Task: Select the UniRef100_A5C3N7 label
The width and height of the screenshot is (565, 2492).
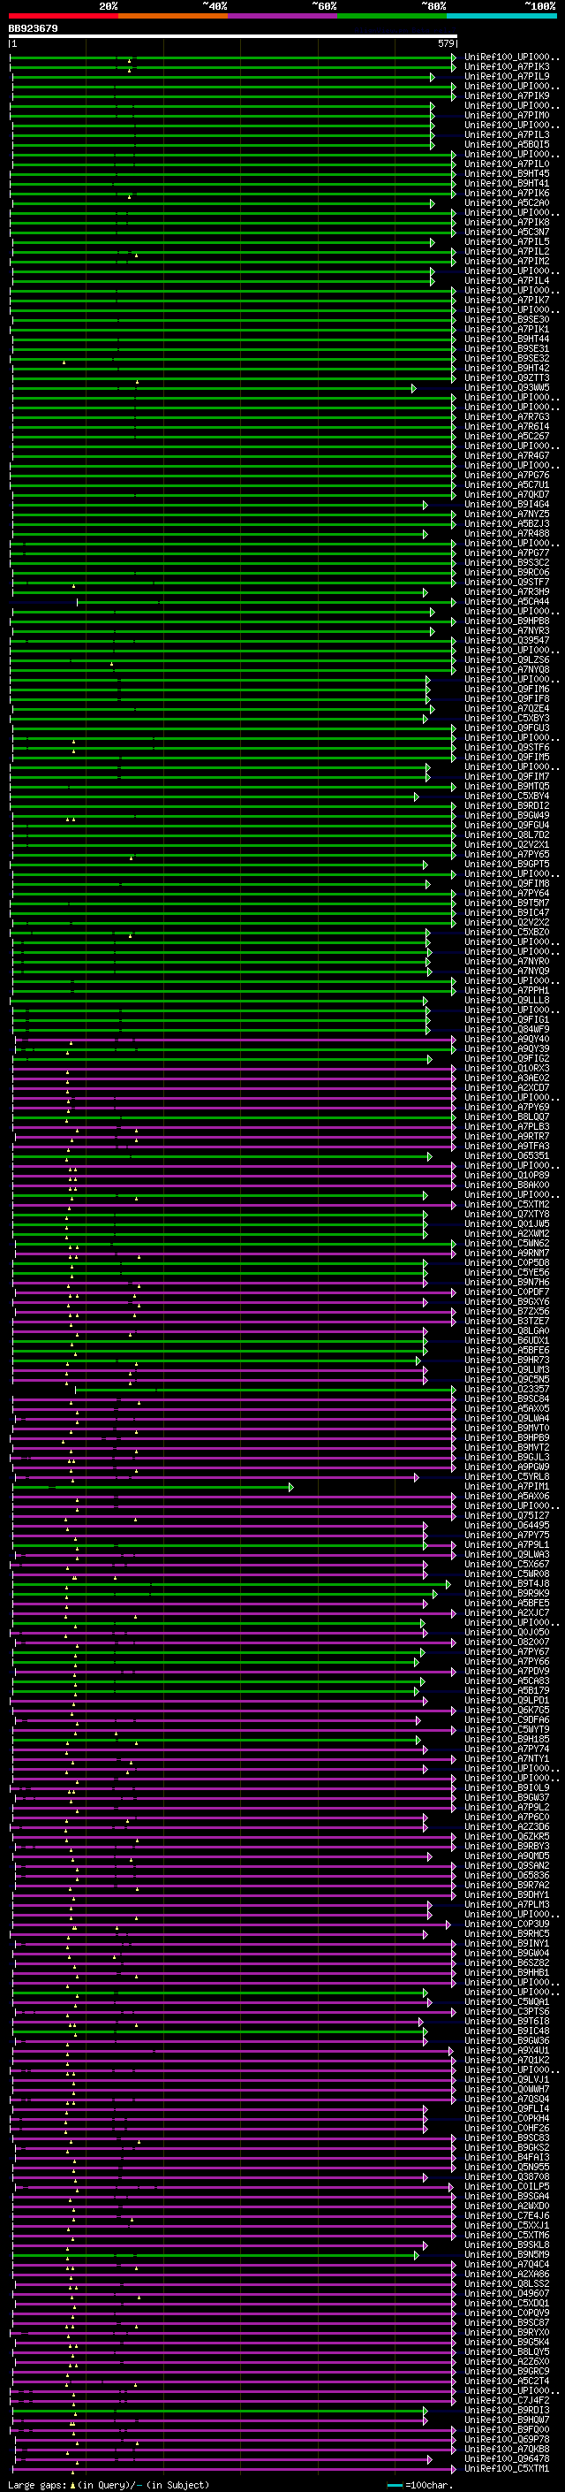Action: [x=507, y=232]
